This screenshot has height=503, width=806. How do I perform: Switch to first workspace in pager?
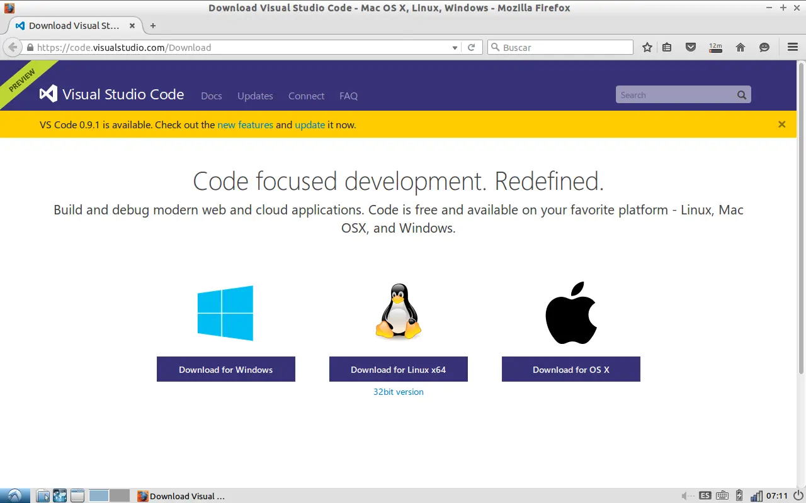click(x=99, y=495)
